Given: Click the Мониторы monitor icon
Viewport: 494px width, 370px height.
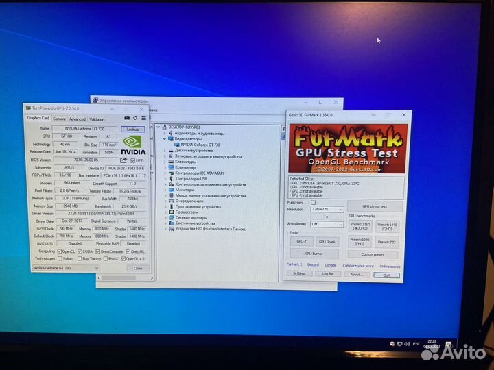Looking at the screenshot, I should coord(171,190).
